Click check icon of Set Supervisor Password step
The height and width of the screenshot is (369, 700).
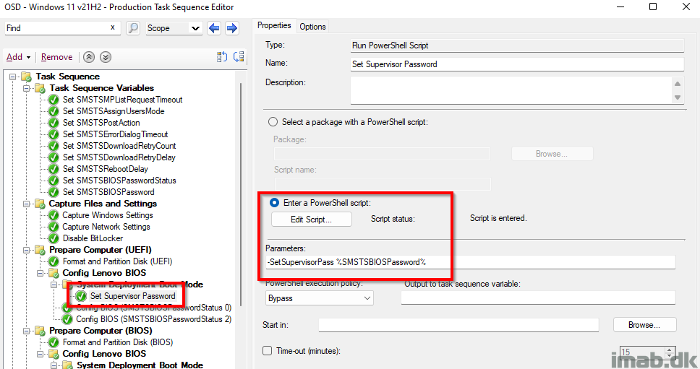click(81, 296)
